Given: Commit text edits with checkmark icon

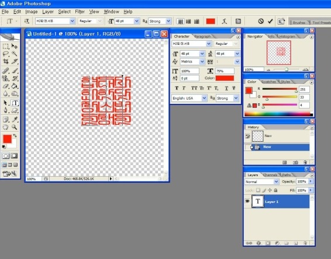Looking at the screenshot, I should [270, 21].
